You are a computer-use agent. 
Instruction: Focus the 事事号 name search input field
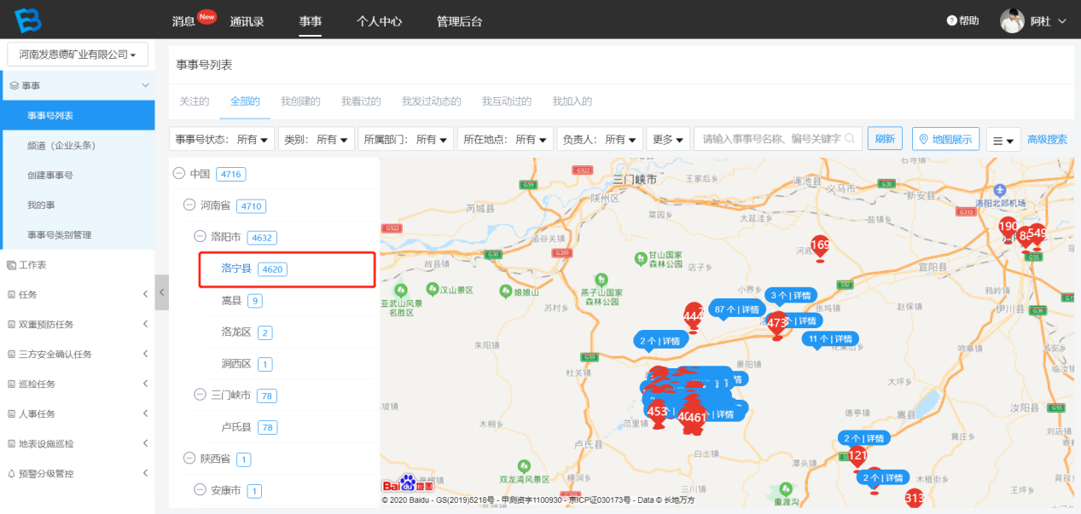coord(768,139)
